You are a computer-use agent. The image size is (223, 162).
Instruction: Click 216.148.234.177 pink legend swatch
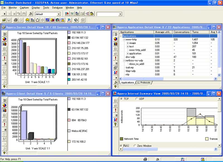(69, 43)
